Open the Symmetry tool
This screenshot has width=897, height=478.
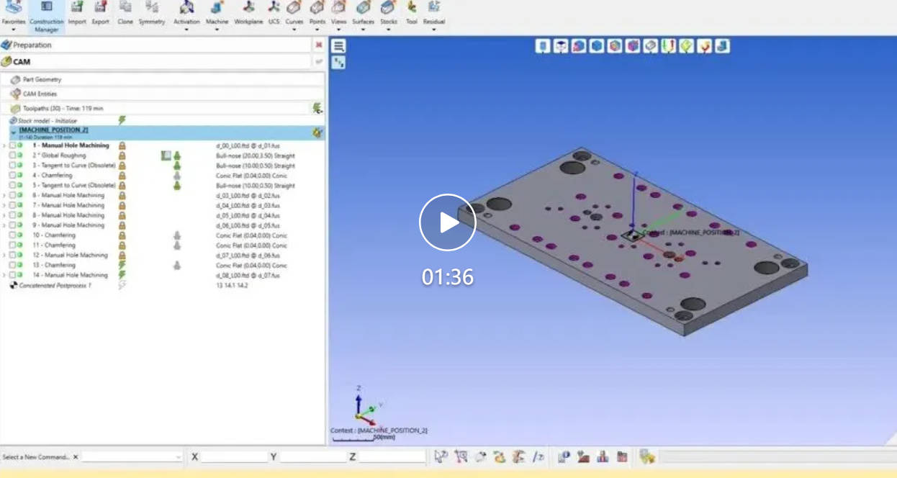click(152, 13)
